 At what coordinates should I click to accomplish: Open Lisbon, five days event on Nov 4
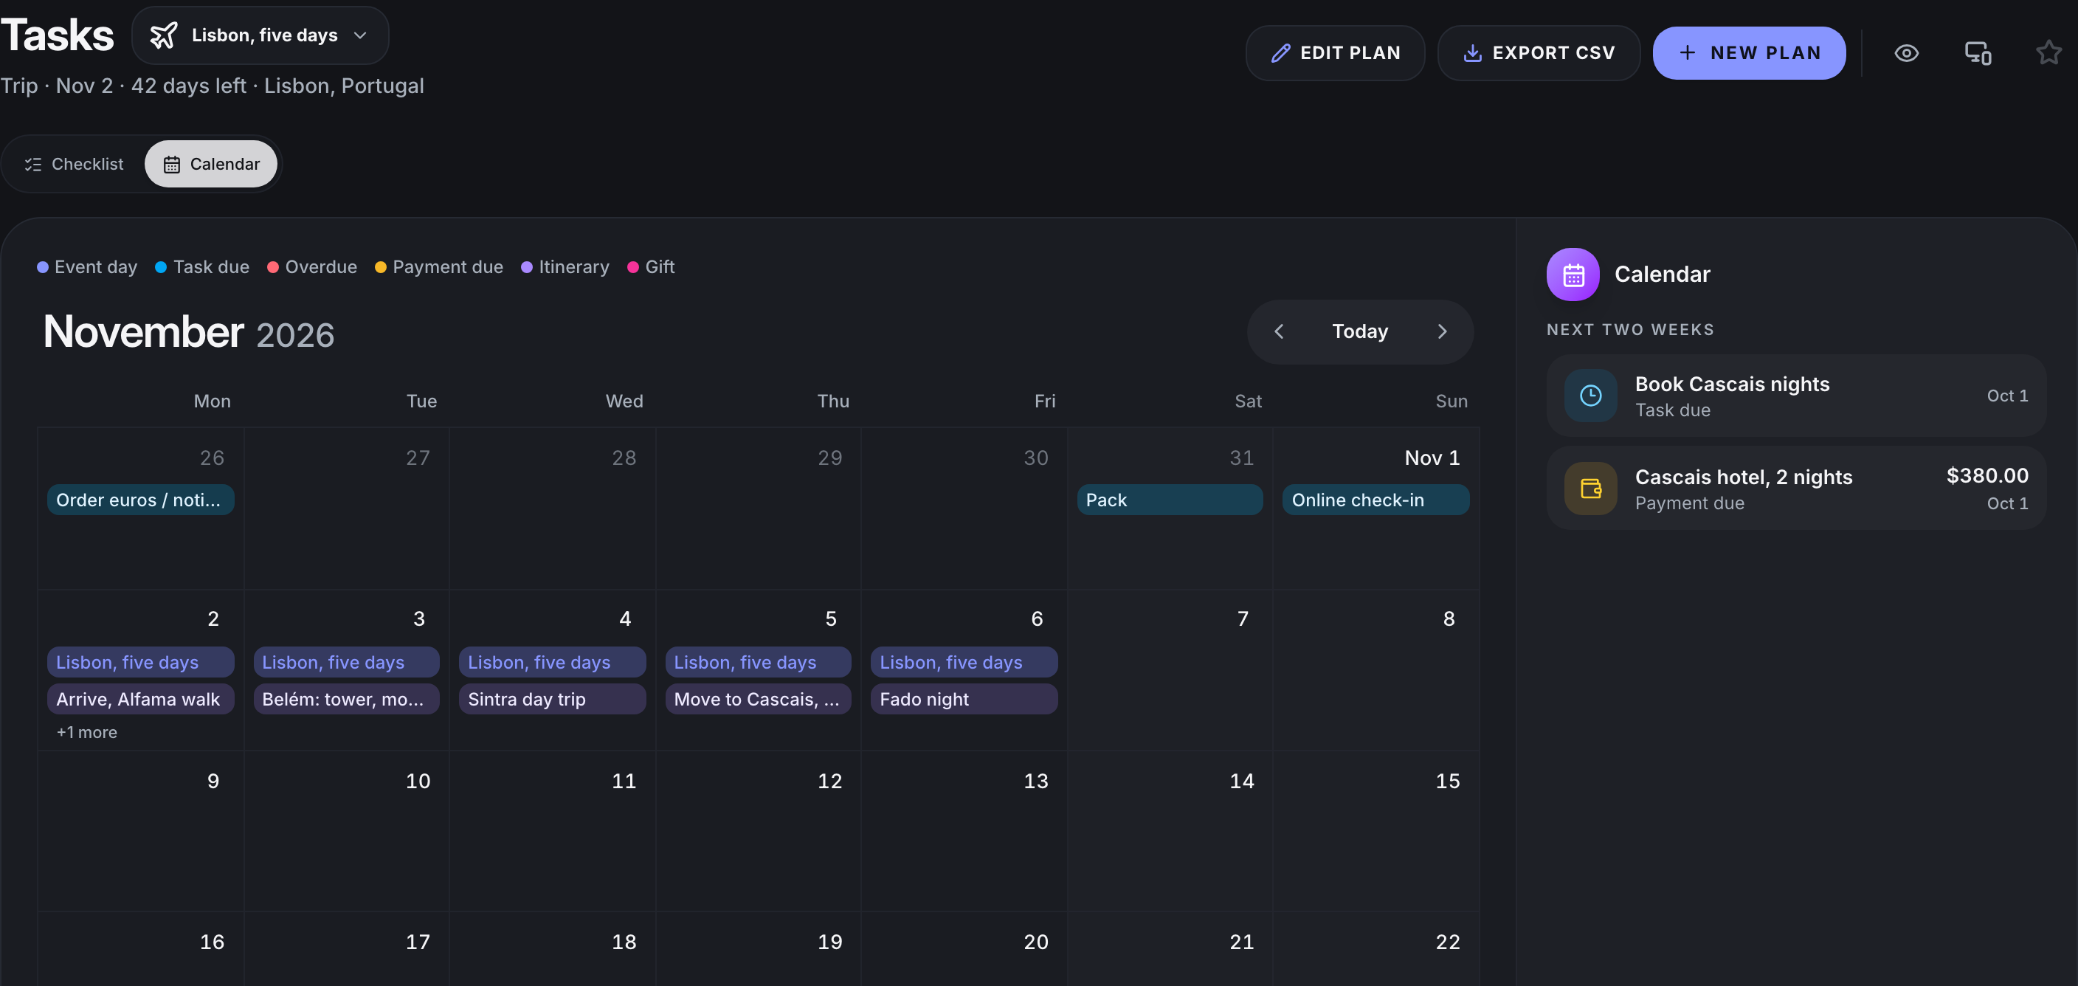coord(553,663)
